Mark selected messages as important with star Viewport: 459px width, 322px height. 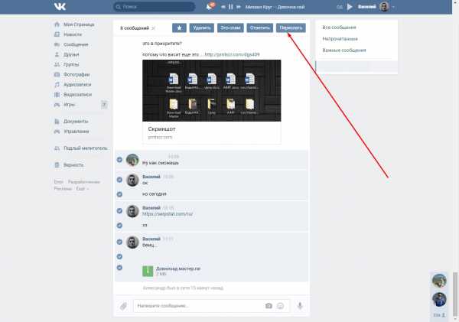tap(179, 28)
